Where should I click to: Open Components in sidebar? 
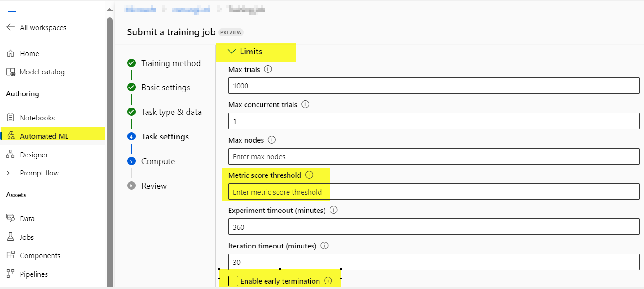[x=40, y=255]
